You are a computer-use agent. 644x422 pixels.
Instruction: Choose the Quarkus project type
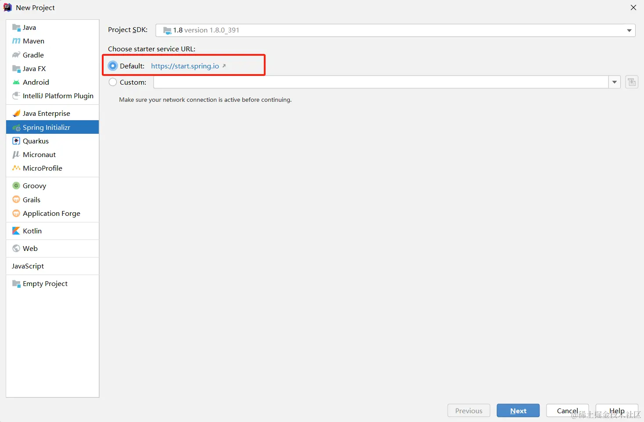click(x=52, y=141)
